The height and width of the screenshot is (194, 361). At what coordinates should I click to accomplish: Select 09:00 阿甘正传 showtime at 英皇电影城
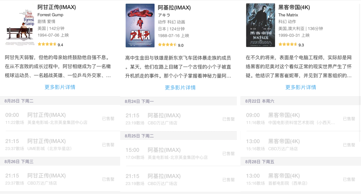(x=60, y=118)
